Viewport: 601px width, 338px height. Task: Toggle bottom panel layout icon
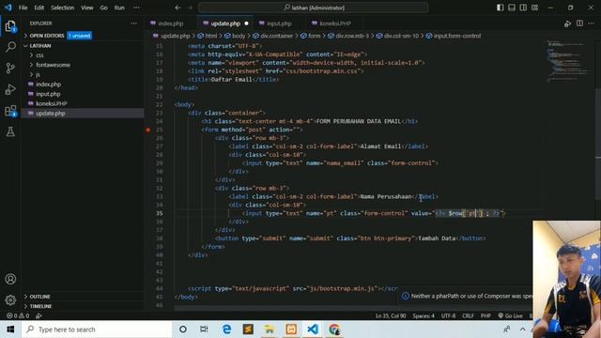(x=511, y=8)
